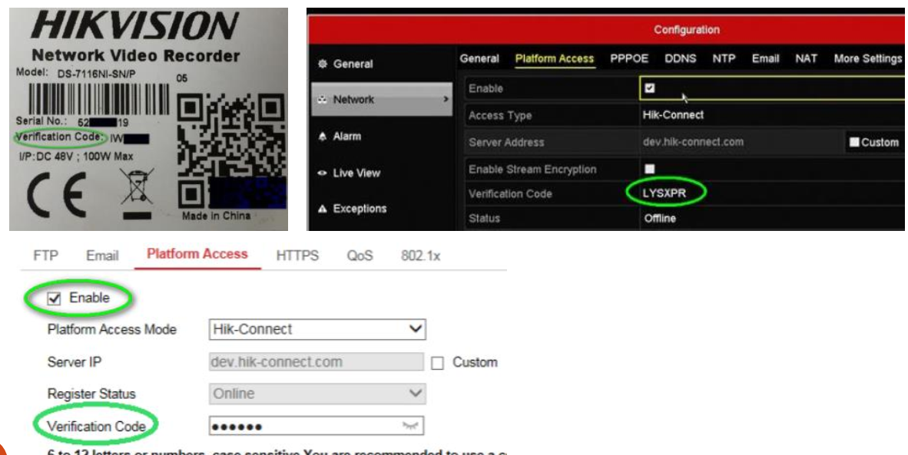Click the QR code on the Hikvision label
The image size is (908, 455).
[x=232, y=151]
